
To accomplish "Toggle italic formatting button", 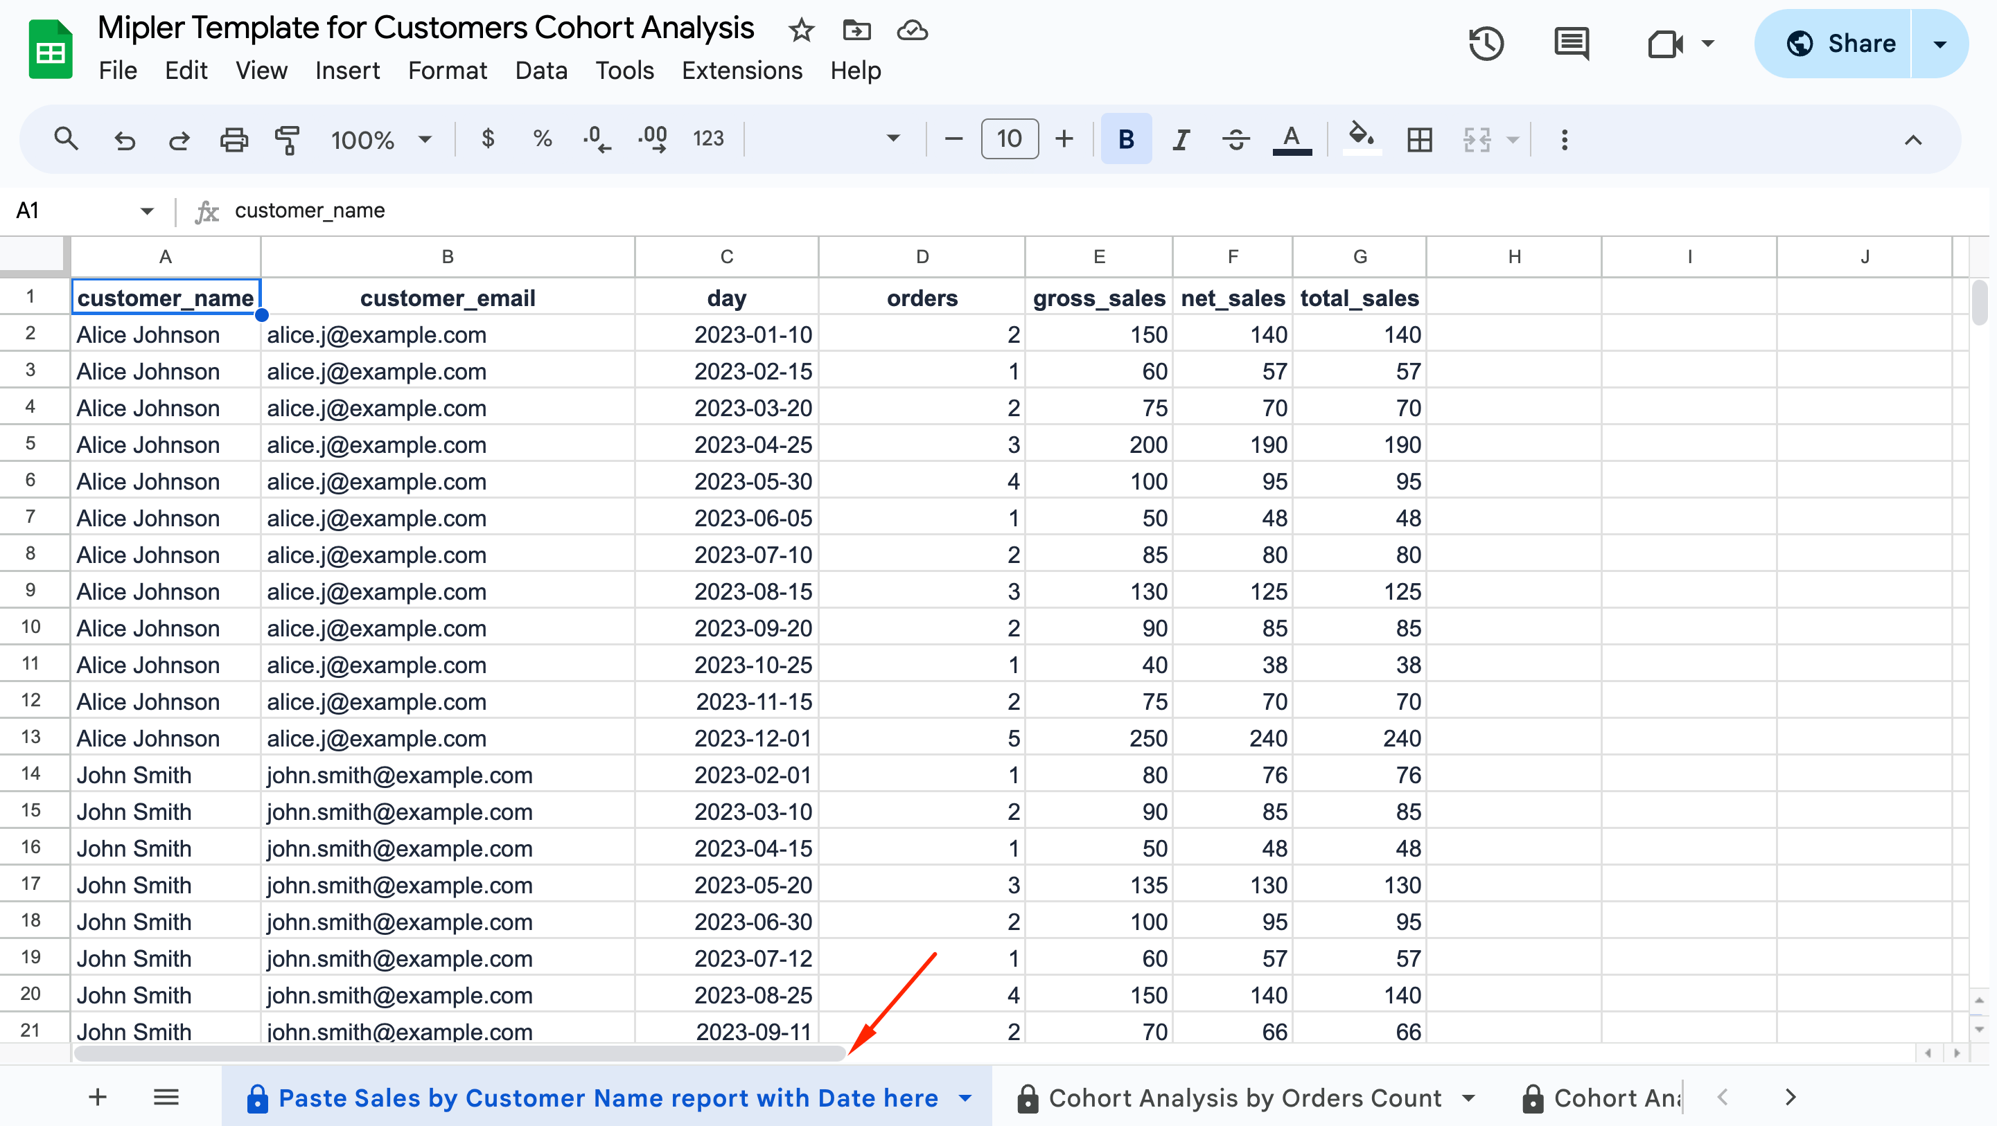I will pos(1181,139).
